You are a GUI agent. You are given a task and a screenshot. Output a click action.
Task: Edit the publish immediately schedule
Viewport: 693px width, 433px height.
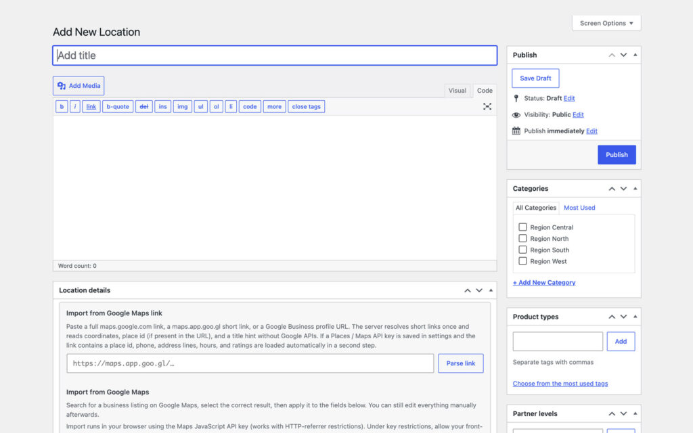click(591, 131)
